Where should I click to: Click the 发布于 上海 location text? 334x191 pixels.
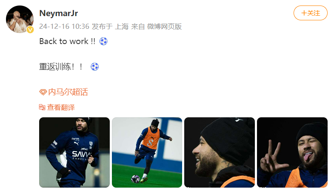(110, 27)
